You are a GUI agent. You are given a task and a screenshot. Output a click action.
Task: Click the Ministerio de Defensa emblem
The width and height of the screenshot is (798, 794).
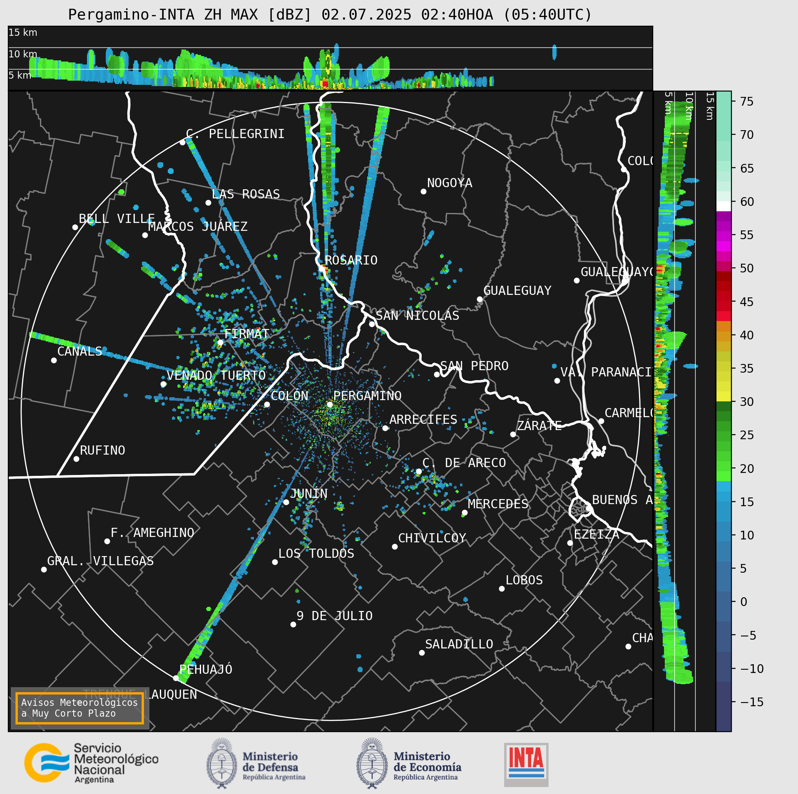click(222, 764)
